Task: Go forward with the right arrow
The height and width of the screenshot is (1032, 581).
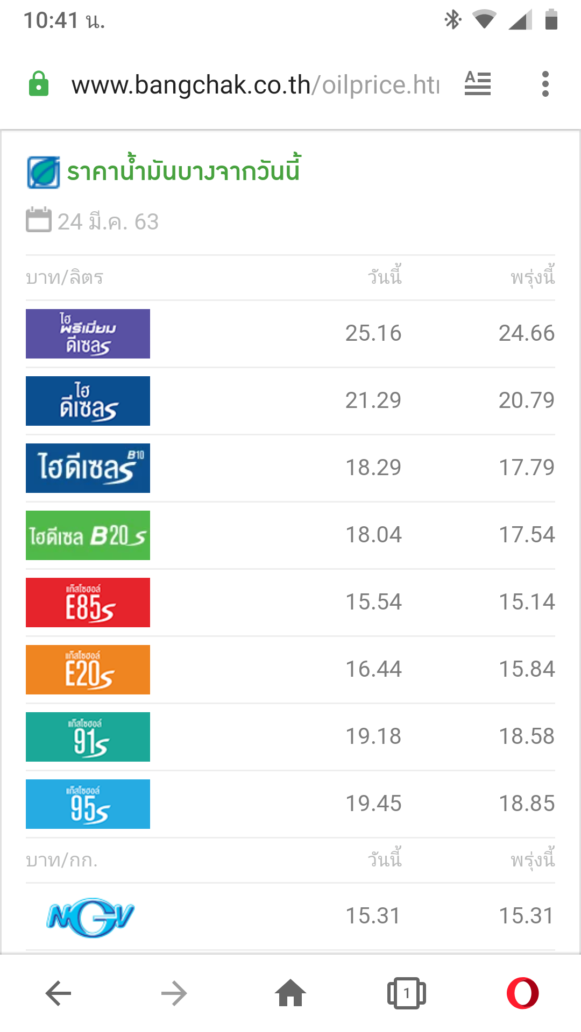Action: [174, 993]
